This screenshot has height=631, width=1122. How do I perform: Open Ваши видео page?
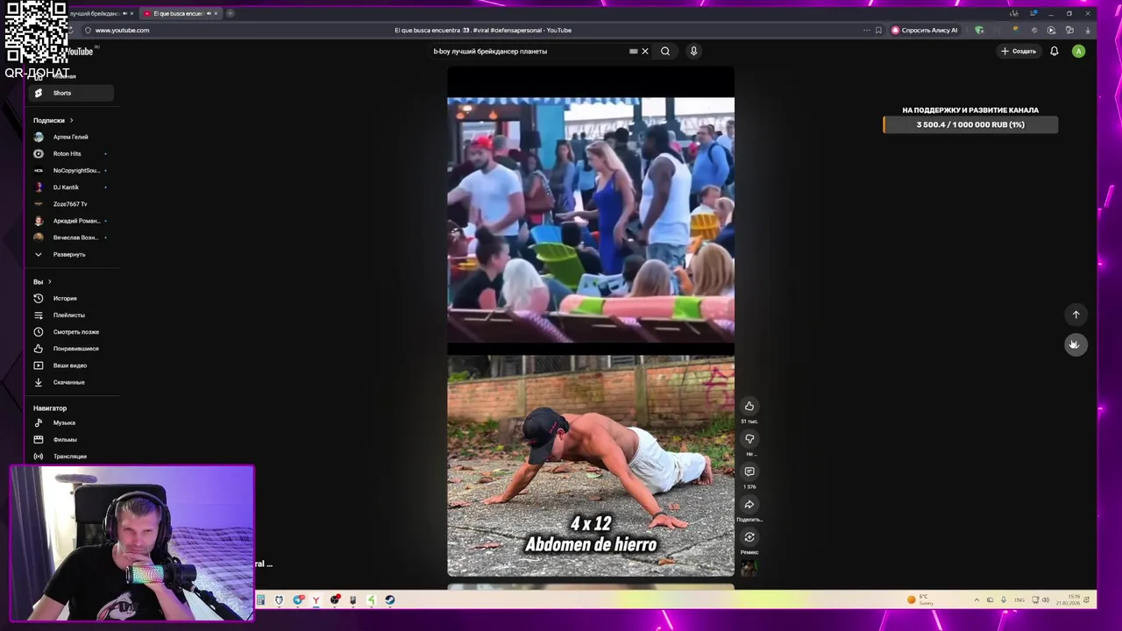[x=72, y=365]
